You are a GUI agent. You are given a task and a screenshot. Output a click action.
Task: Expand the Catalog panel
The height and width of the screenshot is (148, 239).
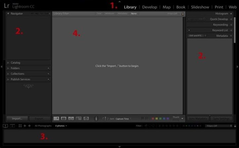coord(8,62)
